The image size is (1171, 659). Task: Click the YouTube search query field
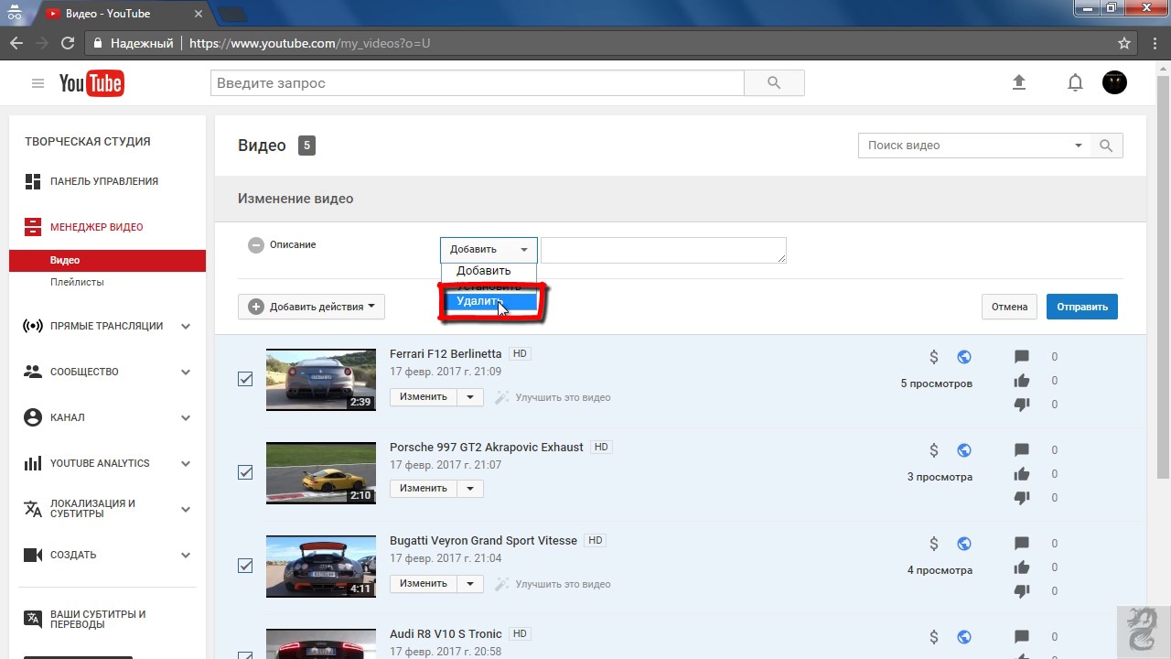point(478,83)
